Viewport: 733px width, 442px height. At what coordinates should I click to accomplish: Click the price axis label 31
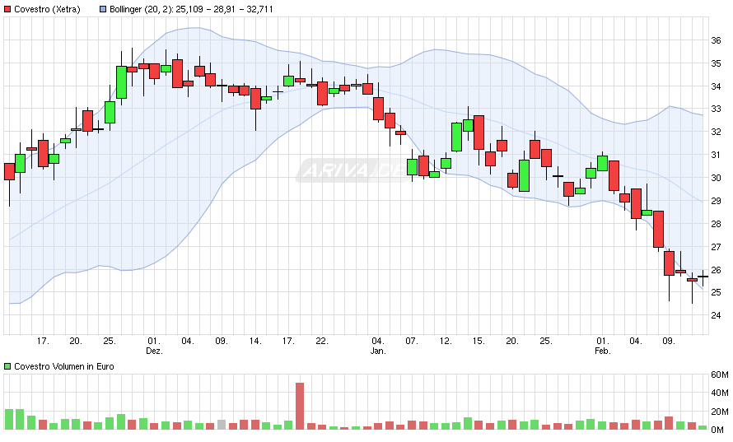click(716, 155)
